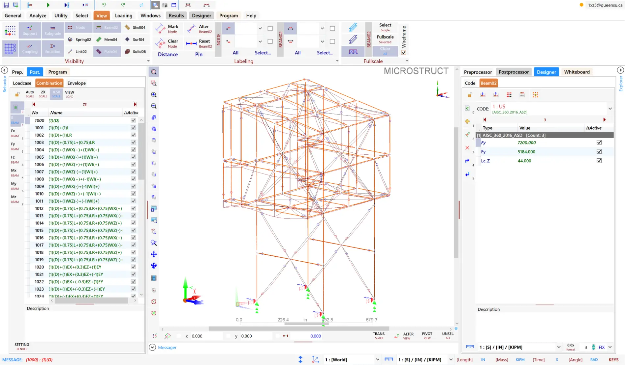Image resolution: width=625 pixels, height=365 pixels.
Task: Toggle Shell04 element visibility
Action: (135, 28)
